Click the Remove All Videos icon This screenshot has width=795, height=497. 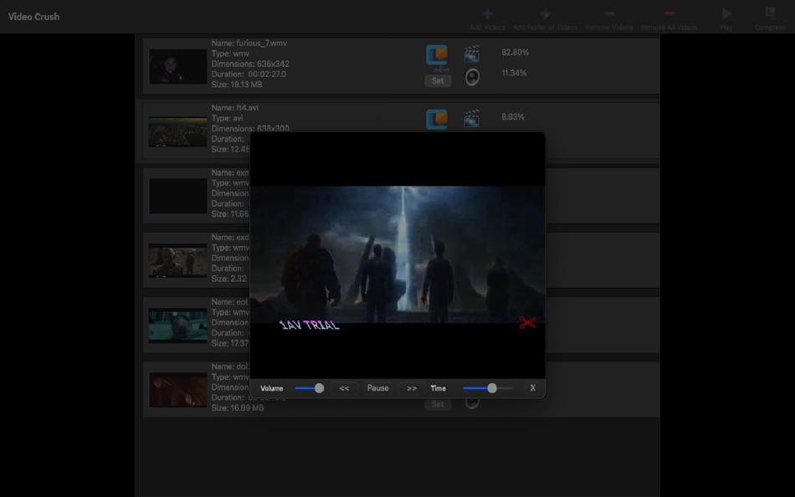point(669,13)
